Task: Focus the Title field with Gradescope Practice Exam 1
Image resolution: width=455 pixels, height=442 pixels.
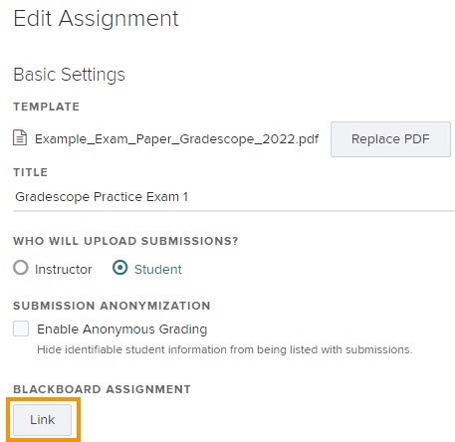Action: point(234,197)
